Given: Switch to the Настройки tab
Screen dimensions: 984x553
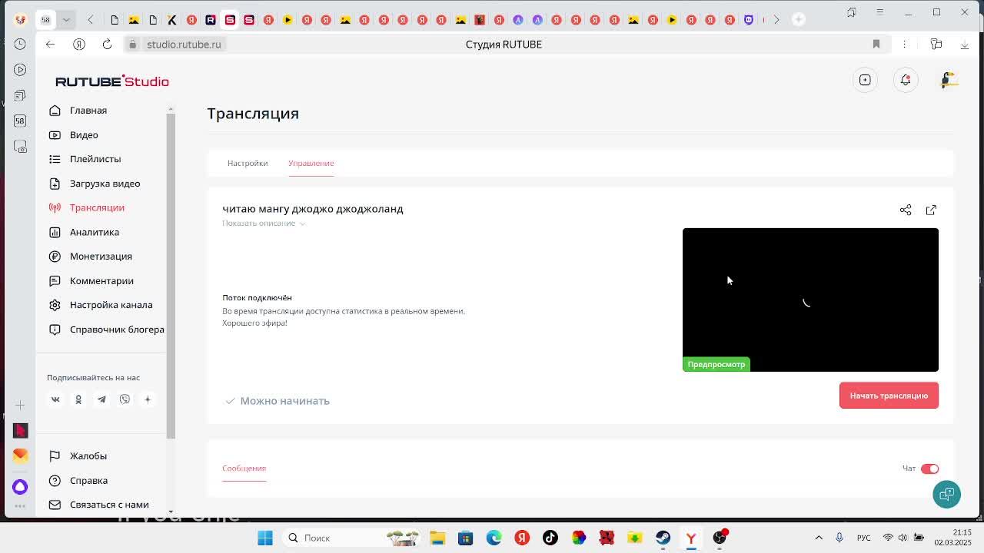Looking at the screenshot, I should tap(248, 163).
